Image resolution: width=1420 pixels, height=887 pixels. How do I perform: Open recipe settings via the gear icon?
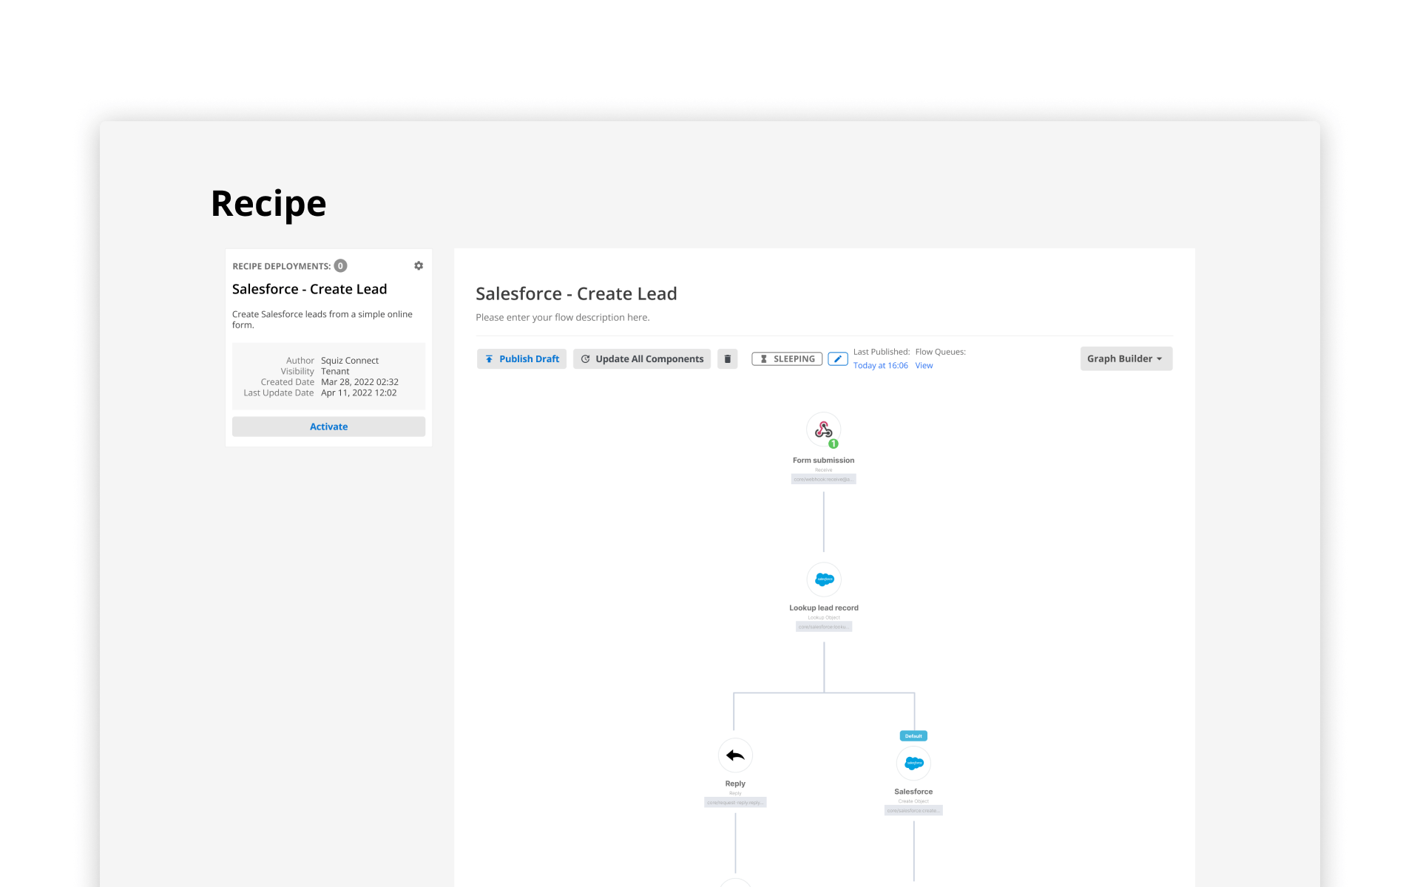coord(419,265)
